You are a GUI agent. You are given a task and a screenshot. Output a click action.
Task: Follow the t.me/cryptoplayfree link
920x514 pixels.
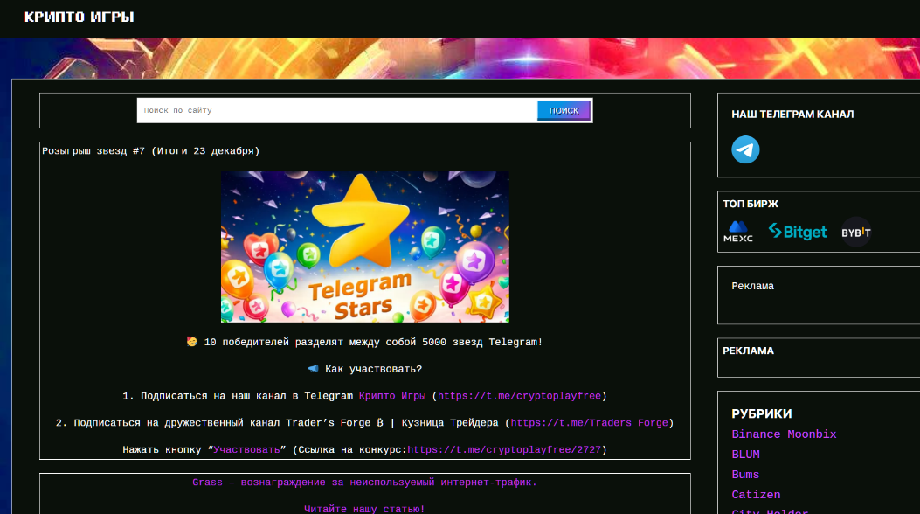tap(519, 396)
